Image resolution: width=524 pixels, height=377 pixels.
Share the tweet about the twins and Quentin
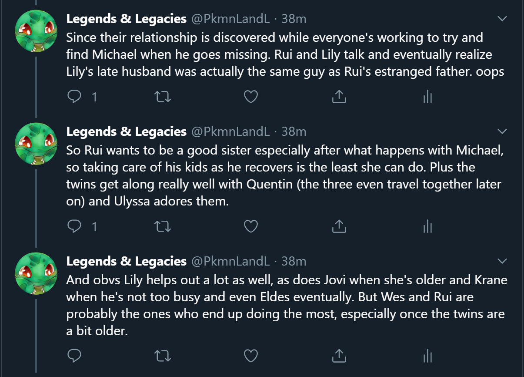339,226
